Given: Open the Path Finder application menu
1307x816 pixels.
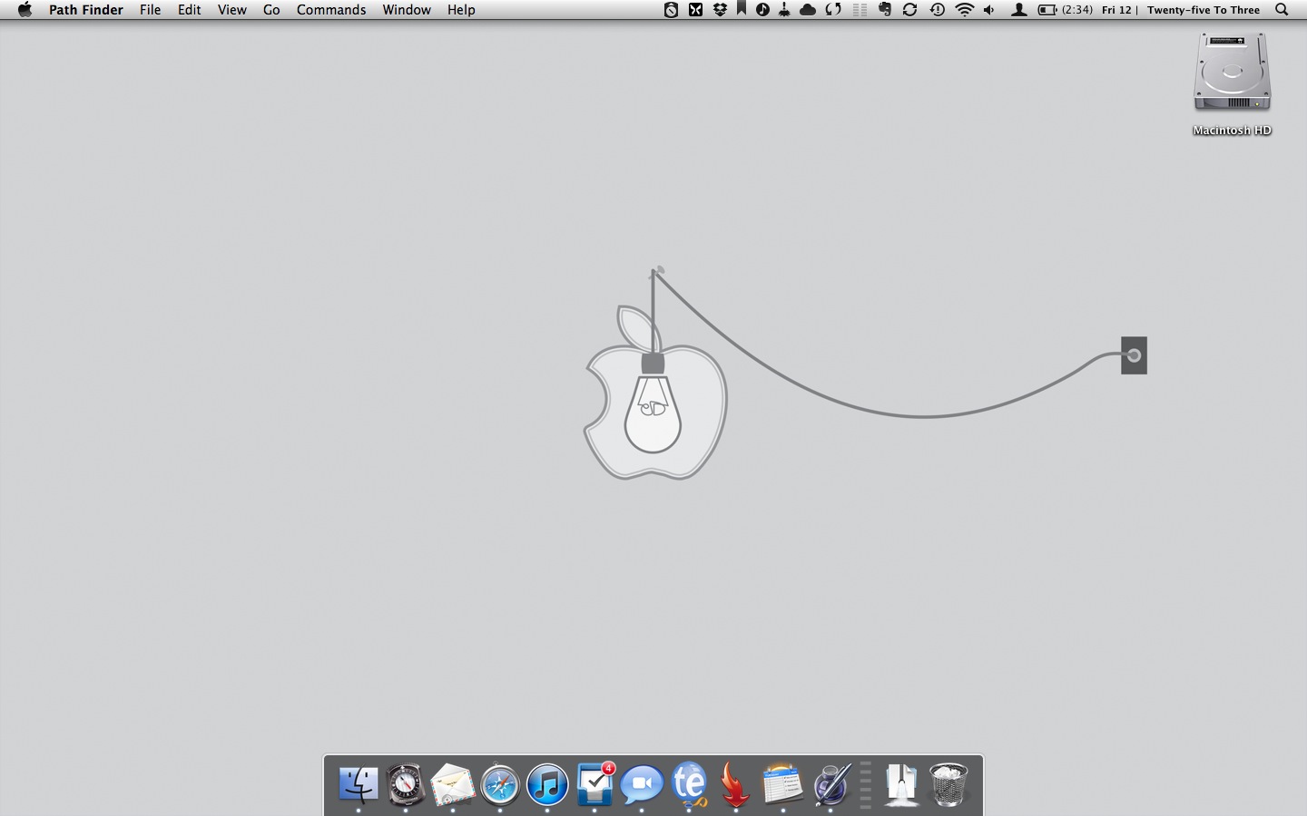Looking at the screenshot, I should [86, 10].
